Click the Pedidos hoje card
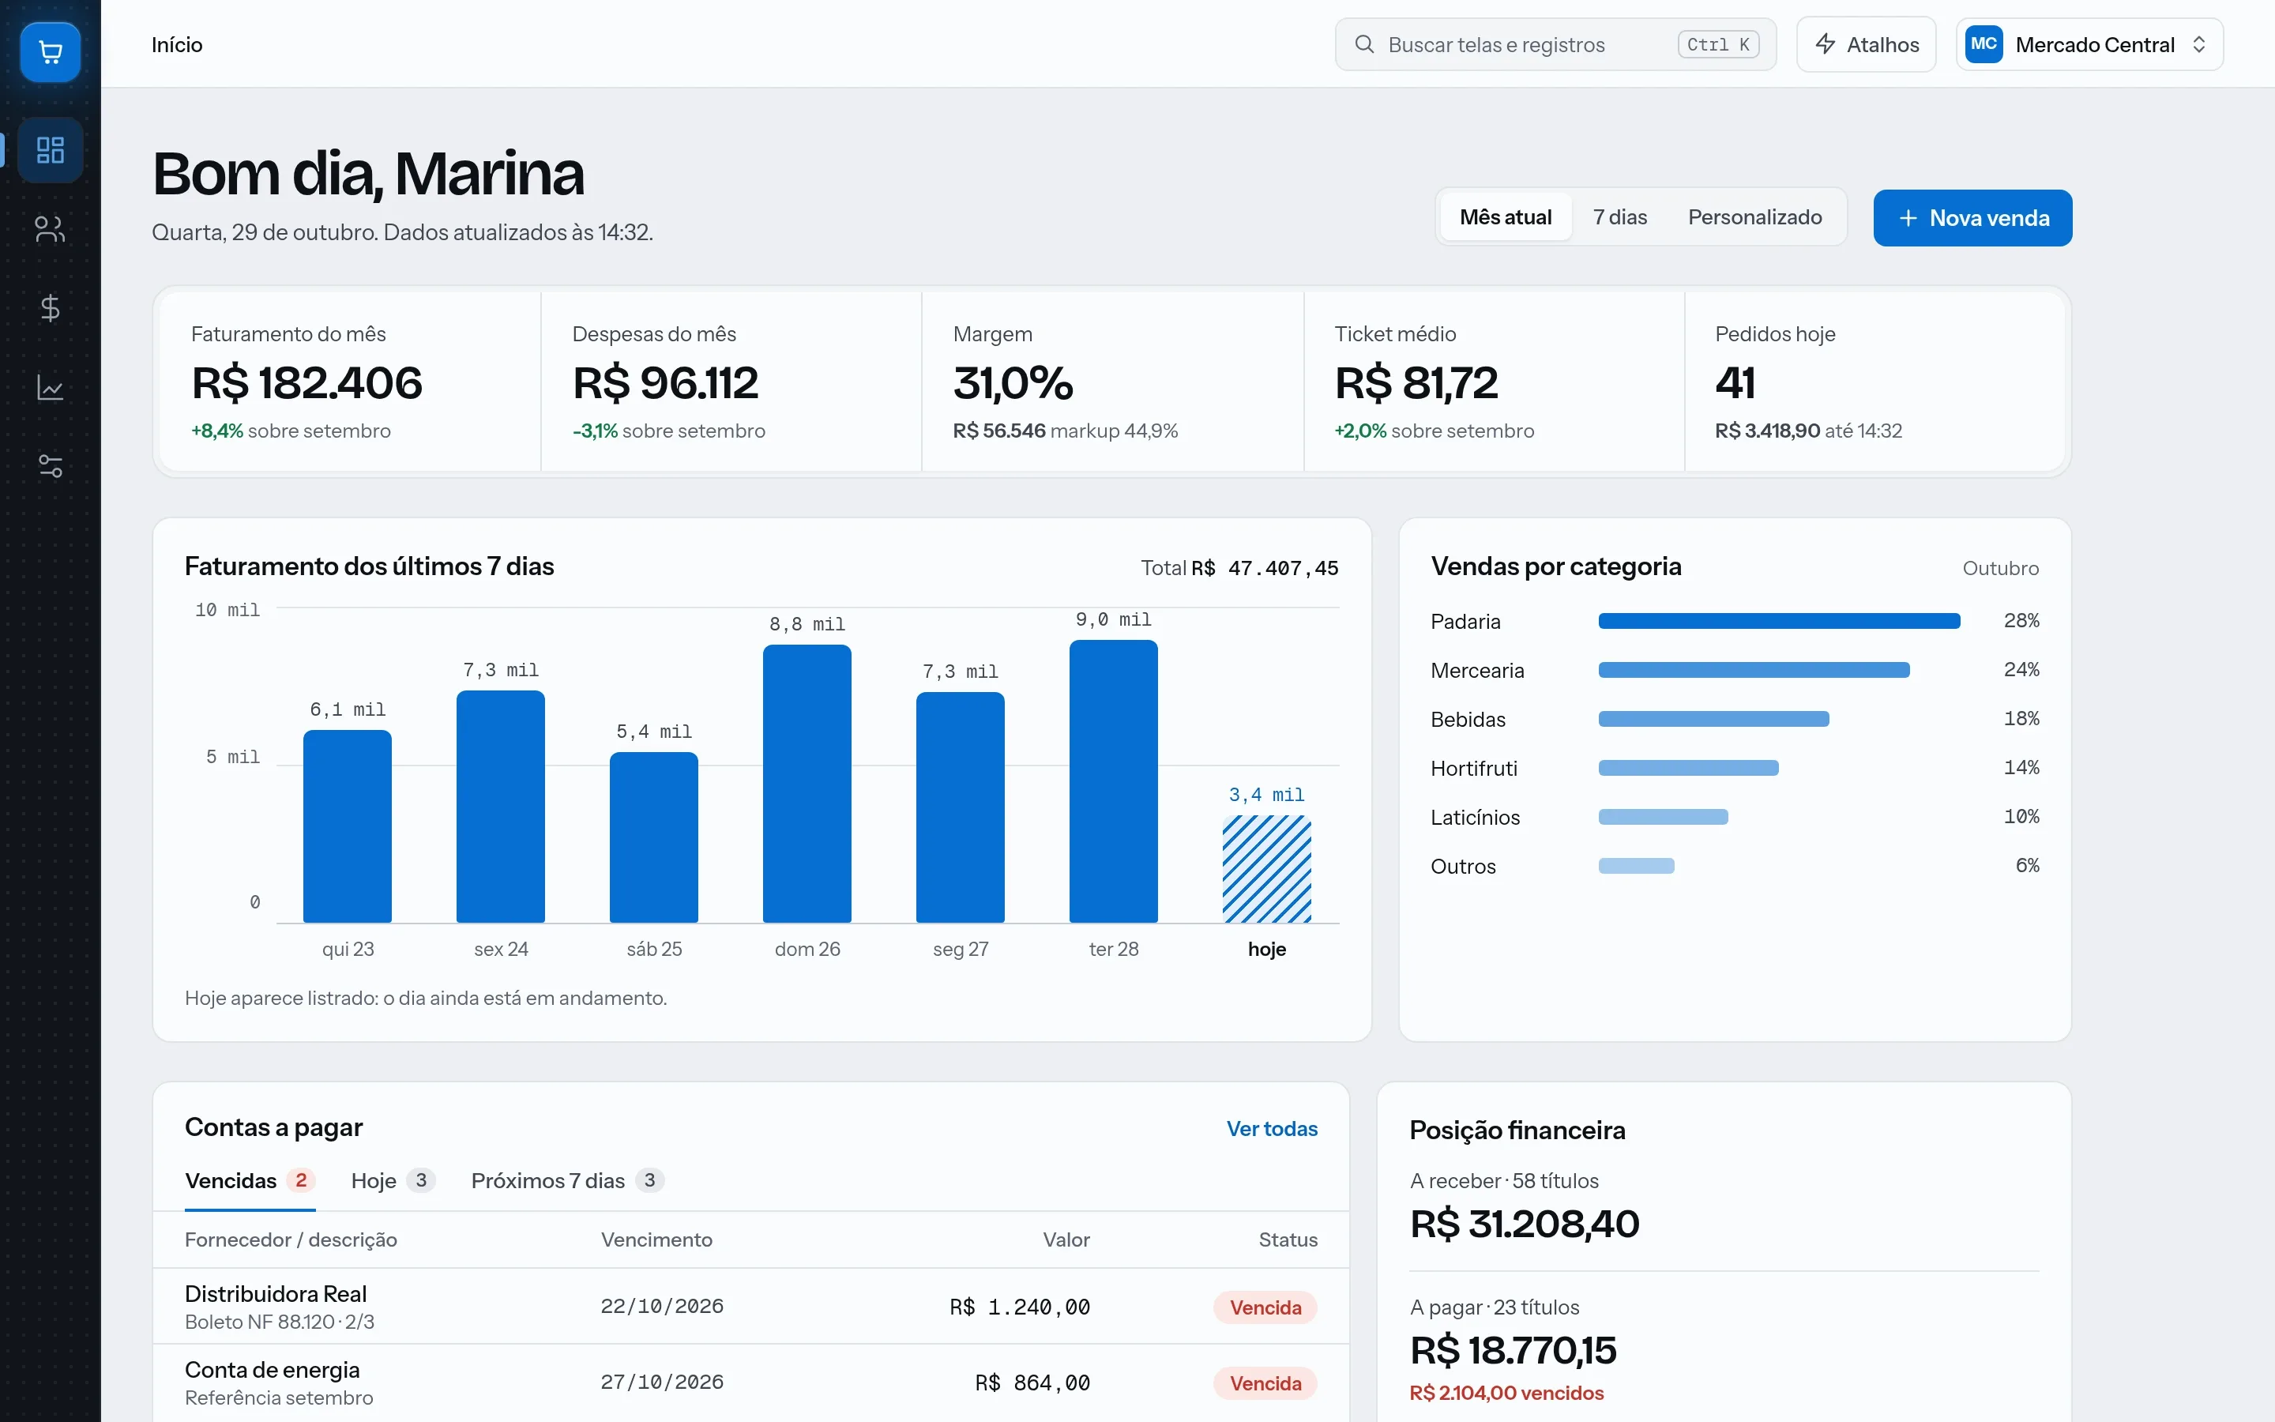The width and height of the screenshot is (2275, 1422). (1875, 381)
